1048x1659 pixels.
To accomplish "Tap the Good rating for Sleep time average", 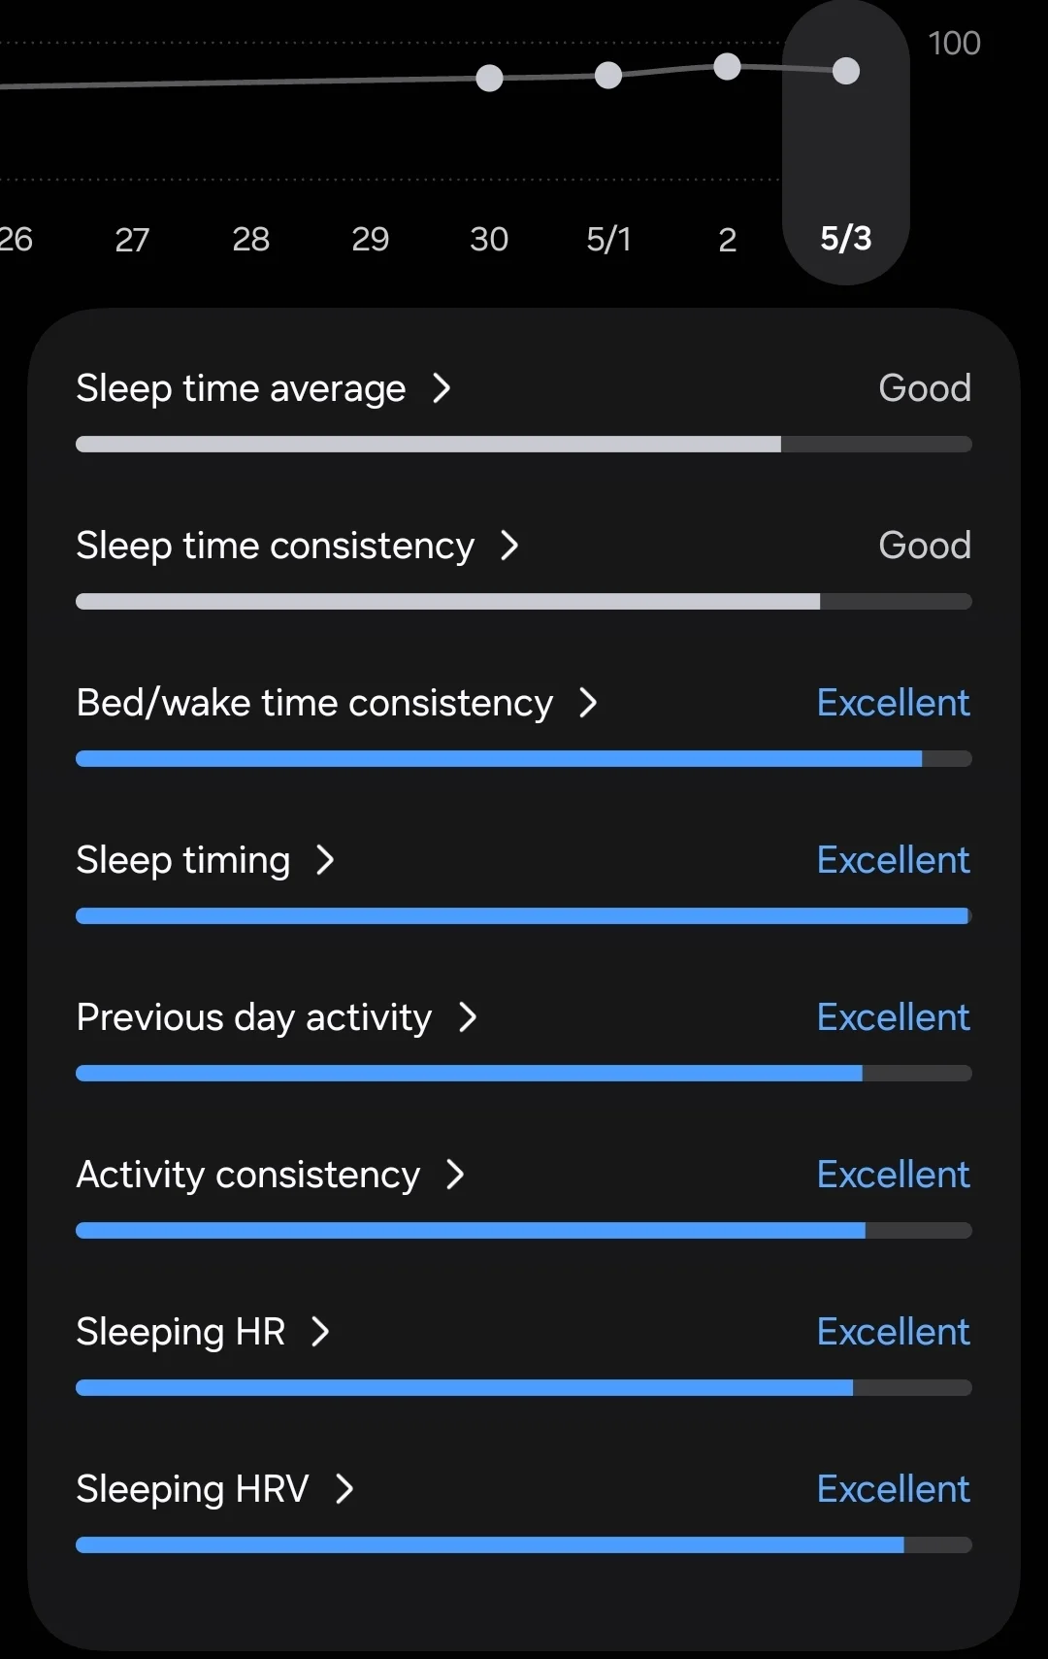I will pyautogui.click(x=924, y=387).
